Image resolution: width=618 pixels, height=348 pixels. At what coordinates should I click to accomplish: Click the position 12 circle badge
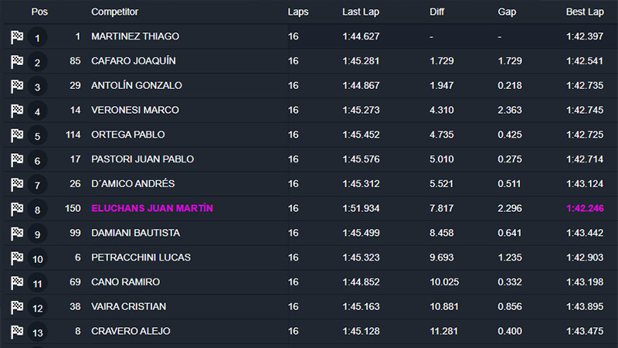coord(37,307)
